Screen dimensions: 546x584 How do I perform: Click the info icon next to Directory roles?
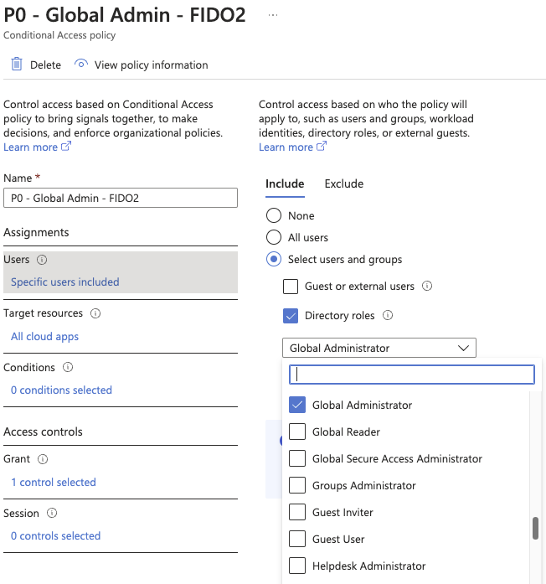coord(388,316)
